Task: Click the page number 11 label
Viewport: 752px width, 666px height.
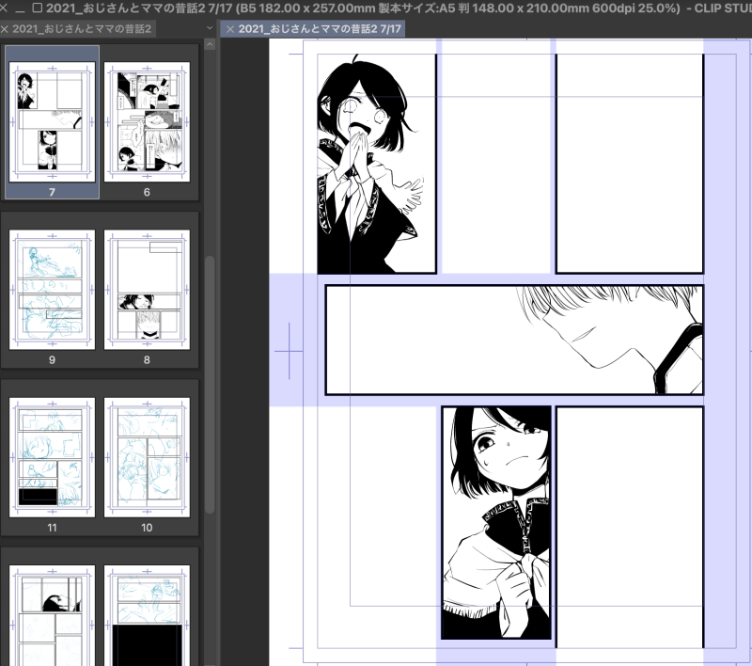Action: tap(52, 528)
